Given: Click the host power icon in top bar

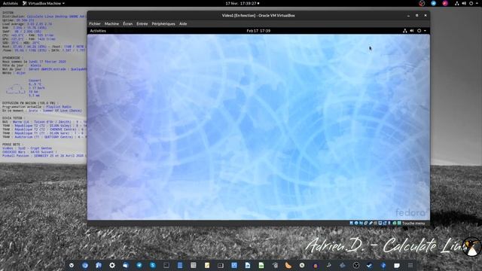Looking at the screenshot, I should point(471,3).
